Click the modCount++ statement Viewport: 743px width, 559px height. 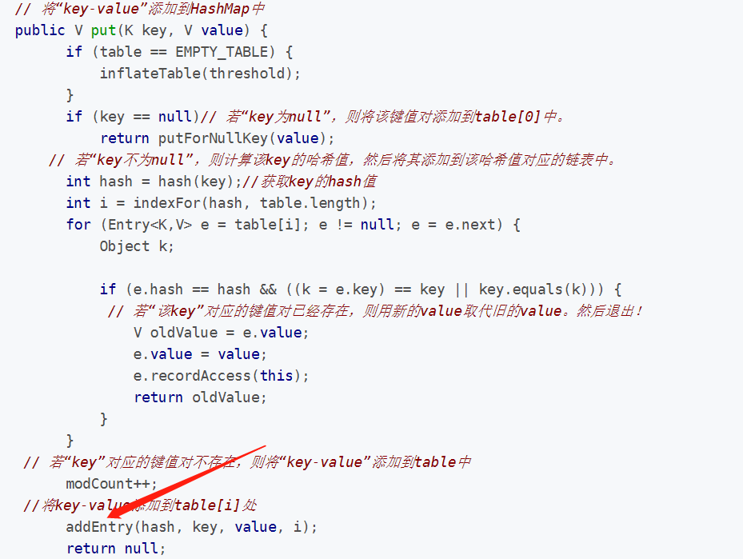coord(111,484)
